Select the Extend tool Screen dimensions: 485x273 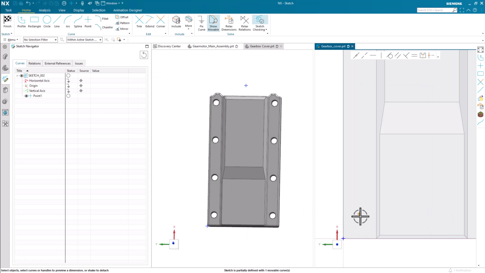tap(149, 22)
